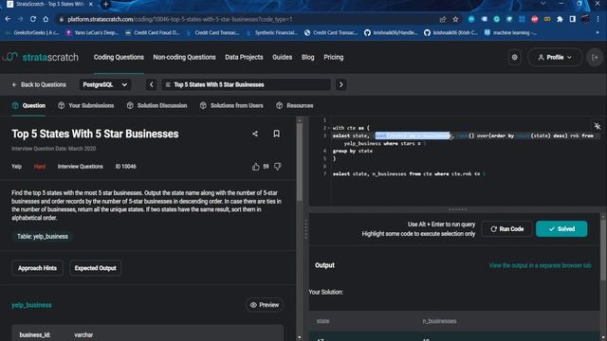Downvote the question with thumbs down
Viewport: 607px width, 341px height.
278,167
